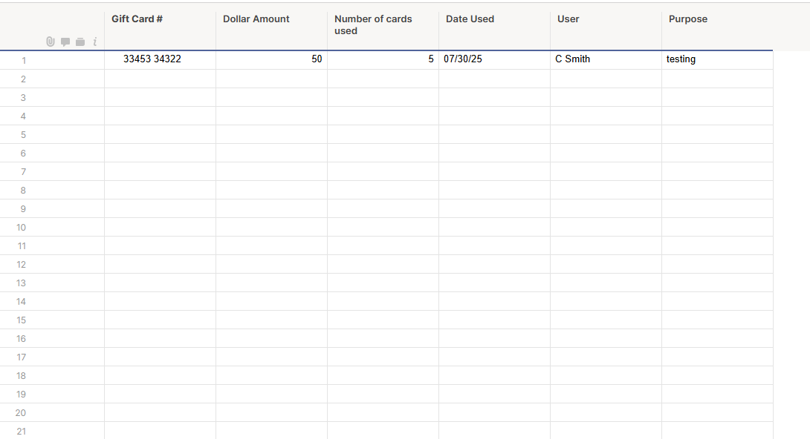Click empty Number of cards cell in row 4

click(383, 116)
